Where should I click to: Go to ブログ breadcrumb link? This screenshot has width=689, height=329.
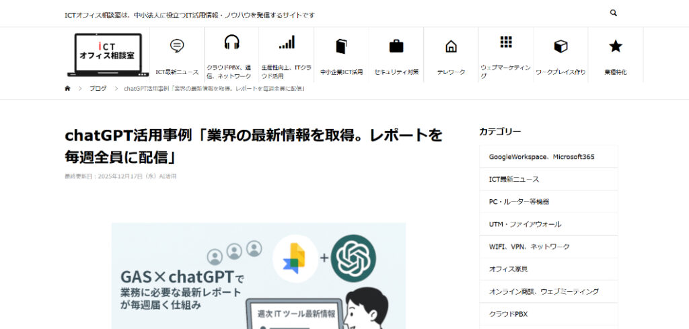98,88
